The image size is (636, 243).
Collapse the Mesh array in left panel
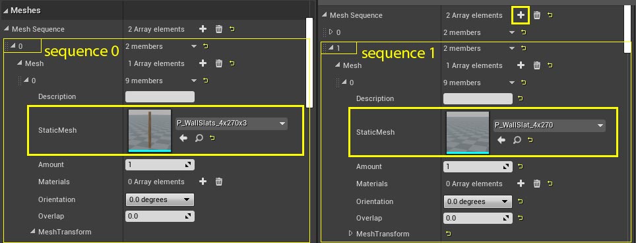[20, 63]
